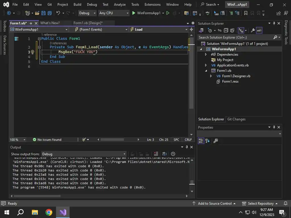The image size is (291, 218).
Task: Click Add to Source Control in status bar
Action: (x=215, y=203)
